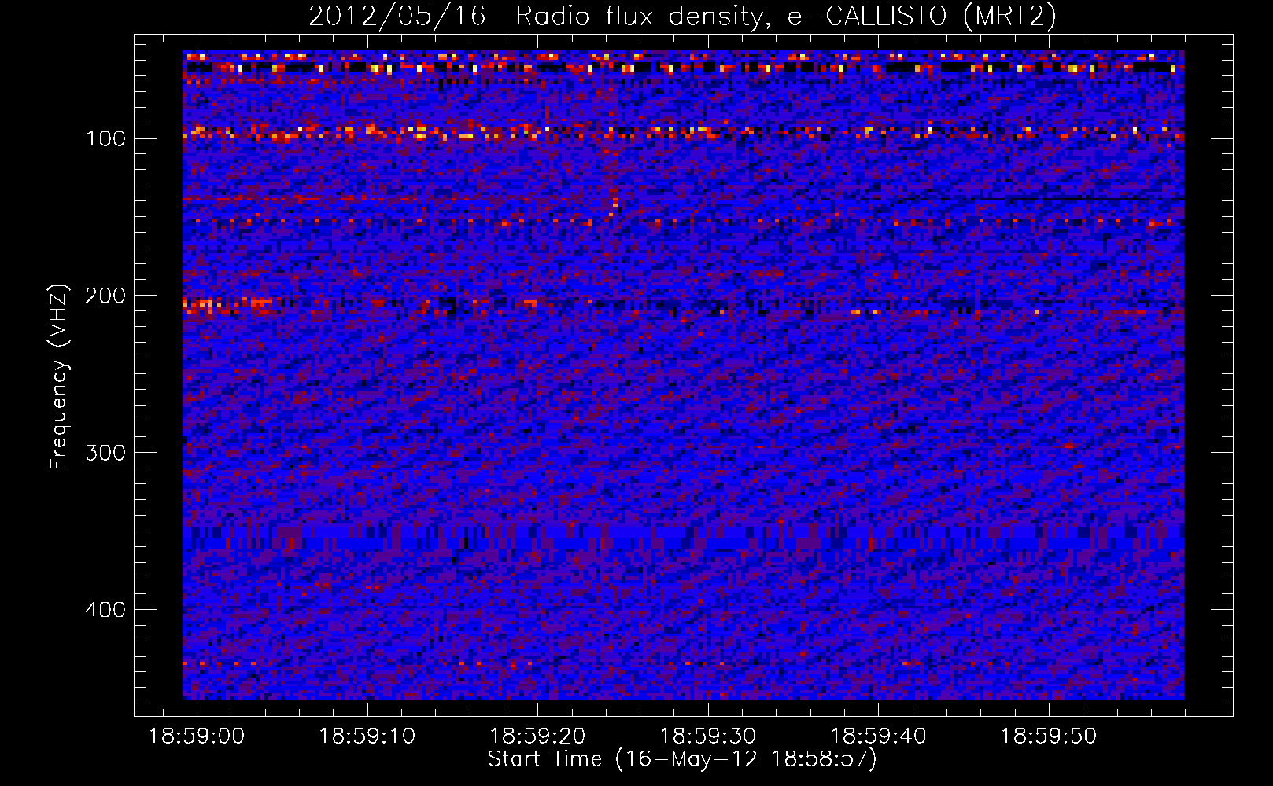Click the 'Start Time (16-May-12 18:58:57)' x-axis label
The image size is (1273, 786).
(x=682, y=759)
